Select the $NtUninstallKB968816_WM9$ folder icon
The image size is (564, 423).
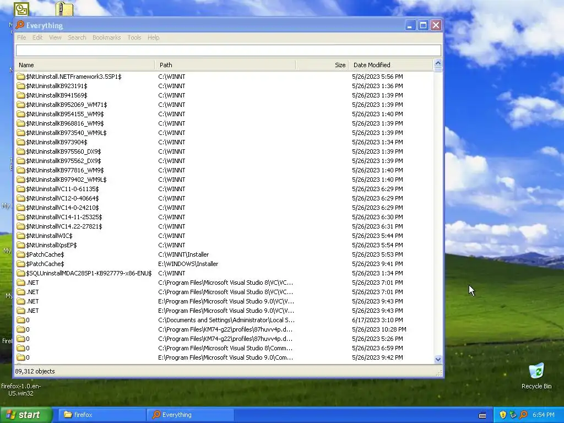[21, 123]
